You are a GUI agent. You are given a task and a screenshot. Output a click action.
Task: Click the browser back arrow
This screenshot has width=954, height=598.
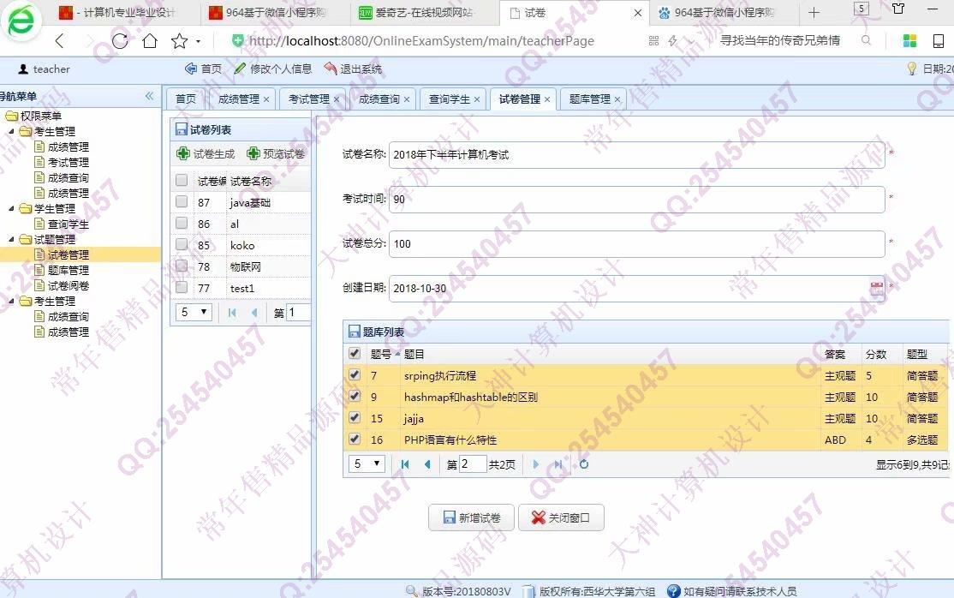pyautogui.click(x=59, y=41)
